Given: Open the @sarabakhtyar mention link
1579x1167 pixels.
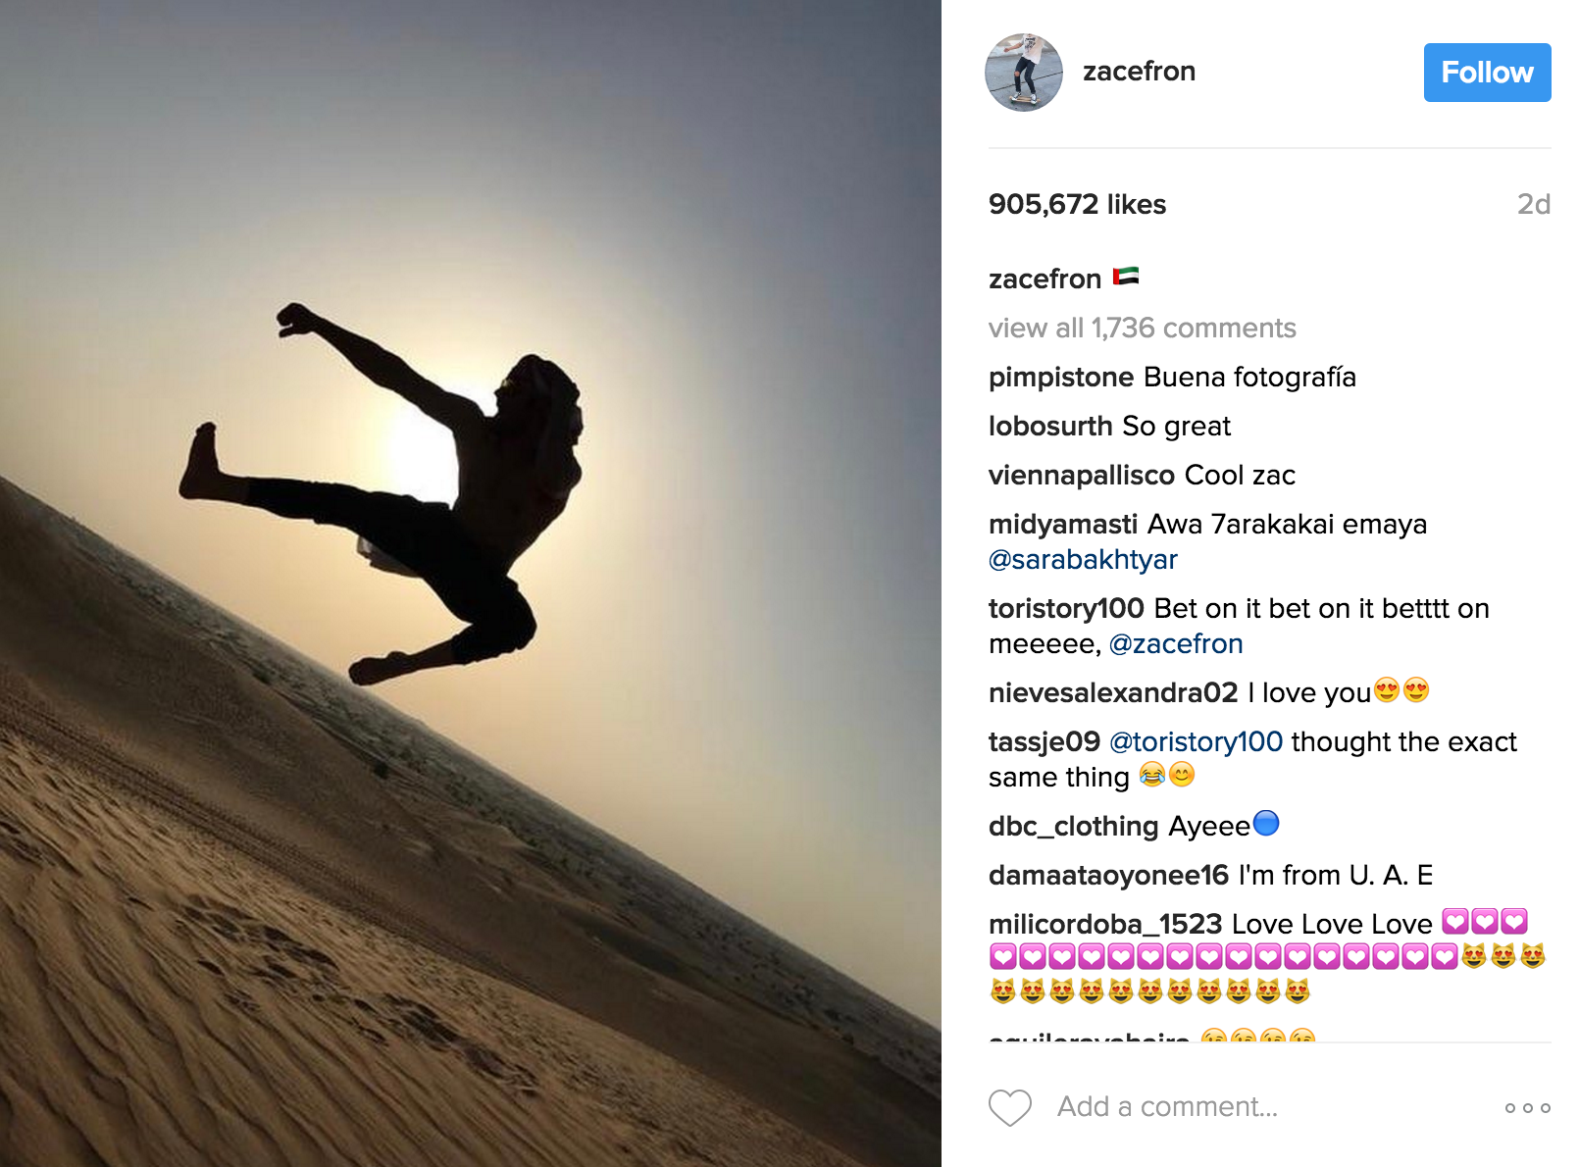Looking at the screenshot, I should click(1083, 559).
